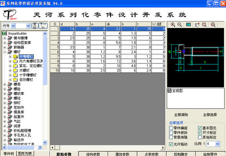The image size is (226, 156).
Task: Click the zoom window magnifier icon
Action: (x=204, y=25)
